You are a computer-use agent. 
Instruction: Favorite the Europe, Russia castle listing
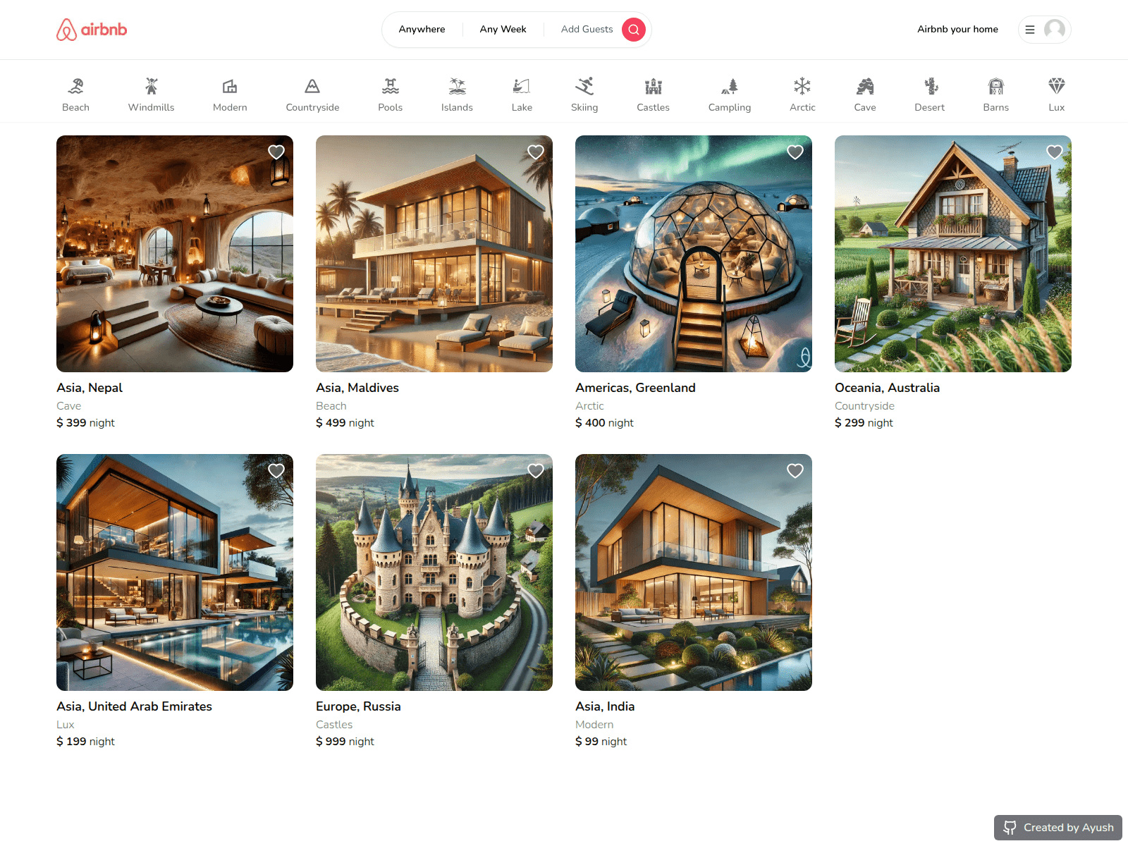tap(536, 471)
